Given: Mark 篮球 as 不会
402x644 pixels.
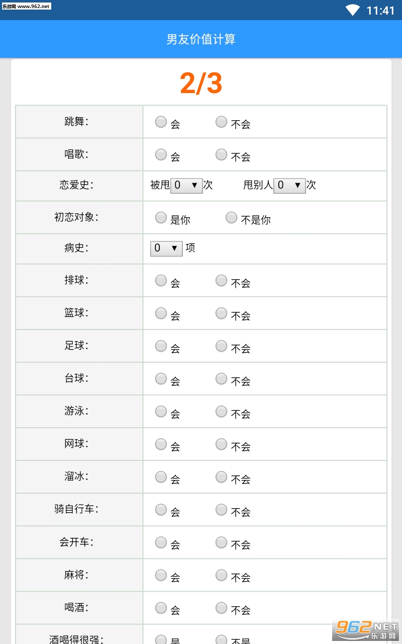Looking at the screenshot, I should tap(221, 313).
